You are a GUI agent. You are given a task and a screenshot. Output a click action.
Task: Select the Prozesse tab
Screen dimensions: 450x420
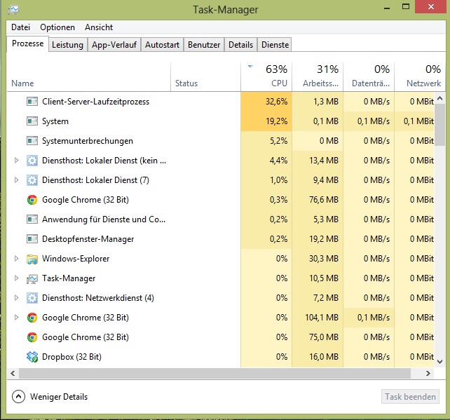28,43
